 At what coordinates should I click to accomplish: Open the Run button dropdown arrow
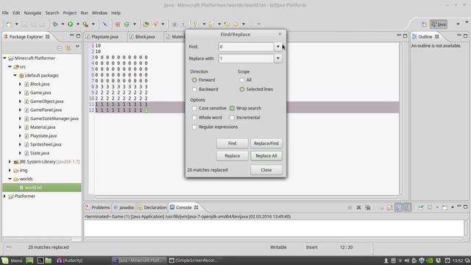click(78, 24)
